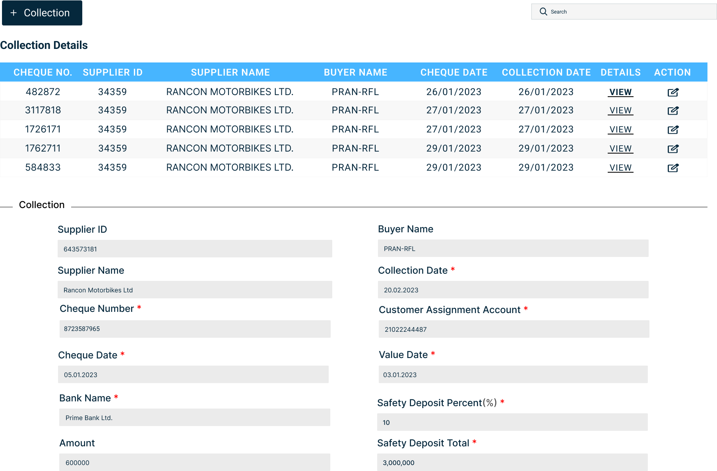Click supplier name in the 584833 row
The image size is (717, 471).
pyautogui.click(x=230, y=167)
